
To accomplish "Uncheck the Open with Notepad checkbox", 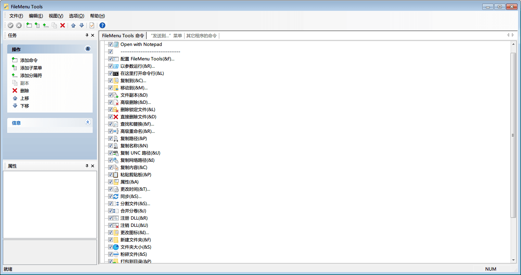I will [111, 45].
